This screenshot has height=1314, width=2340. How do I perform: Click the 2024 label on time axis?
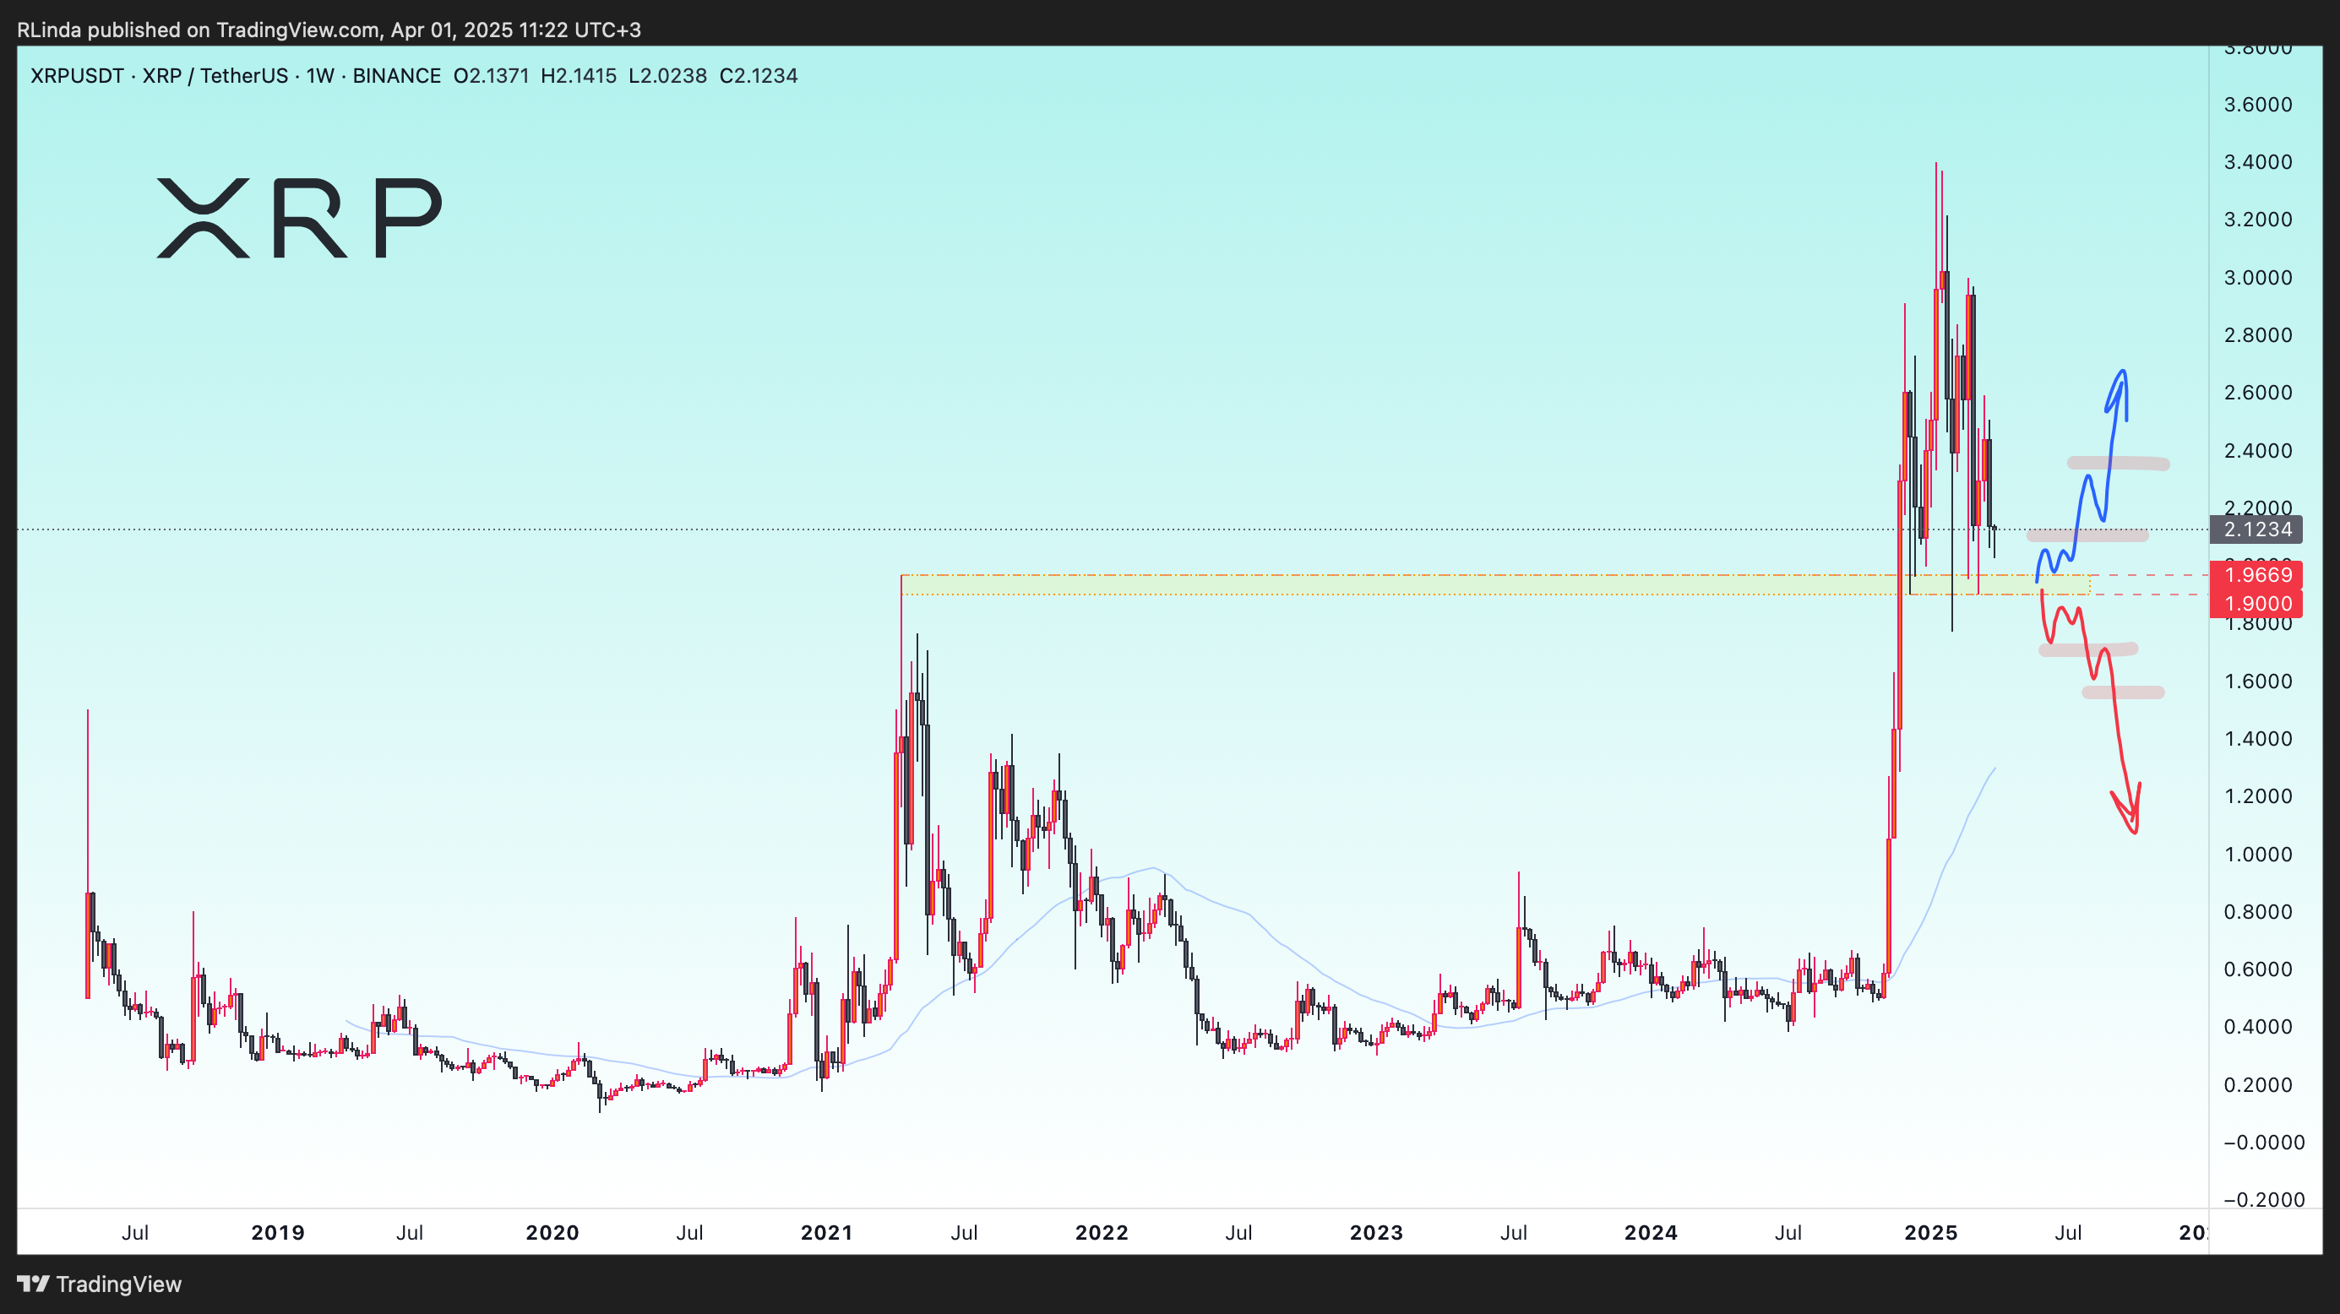coord(1651,1232)
